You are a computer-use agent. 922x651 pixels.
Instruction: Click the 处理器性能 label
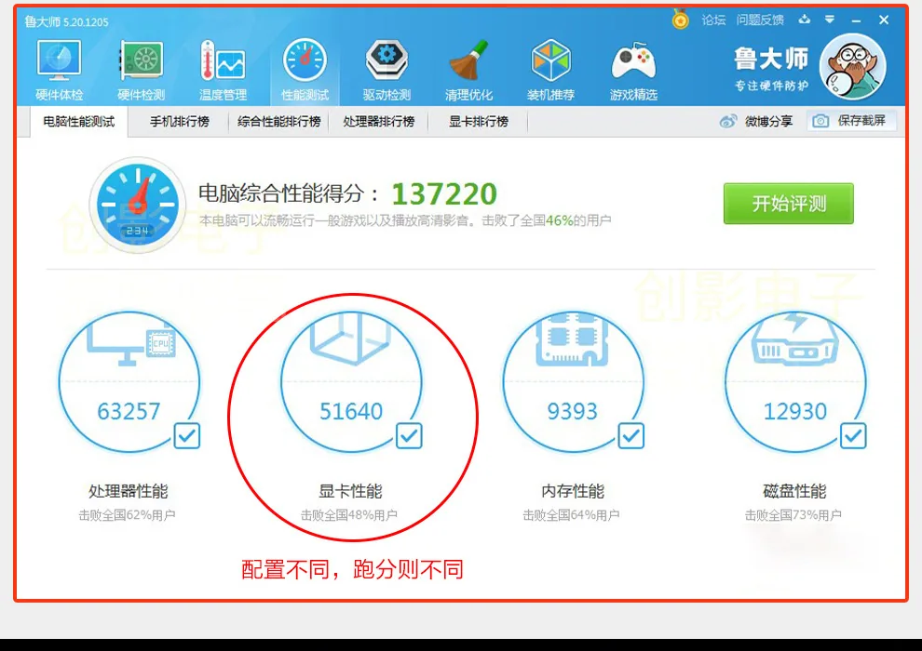(x=129, y=491)
